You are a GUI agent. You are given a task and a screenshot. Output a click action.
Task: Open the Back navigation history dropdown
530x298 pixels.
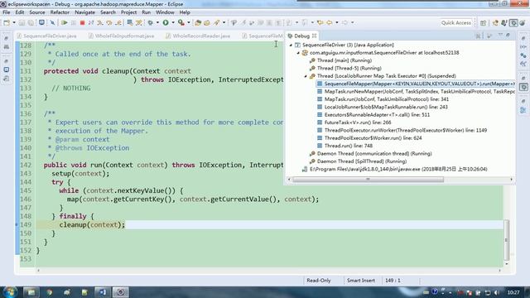[337, 22]
